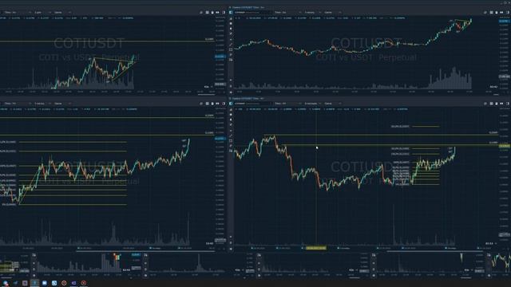Click the blue current price label on bottom-left chart axis
Image resolution: width=511 pixels, height=287 pixels.
[x=220, y=139]
